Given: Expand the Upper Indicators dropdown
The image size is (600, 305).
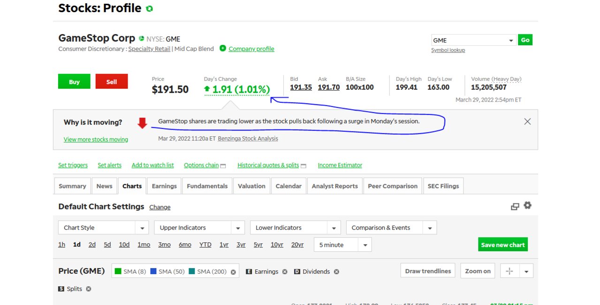Looking at the screenshot, I should pyautogui.click(x=199, y=228).
